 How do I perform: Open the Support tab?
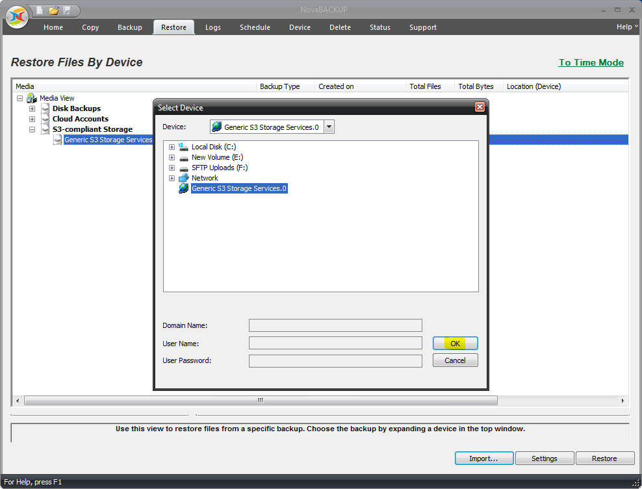coord(423,27)
